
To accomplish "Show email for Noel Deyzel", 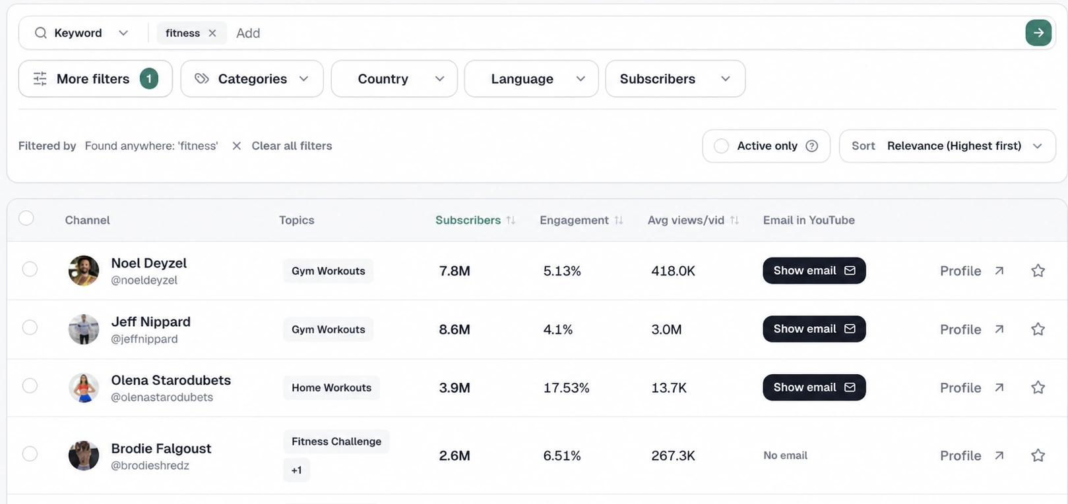I will pos(814,271).
